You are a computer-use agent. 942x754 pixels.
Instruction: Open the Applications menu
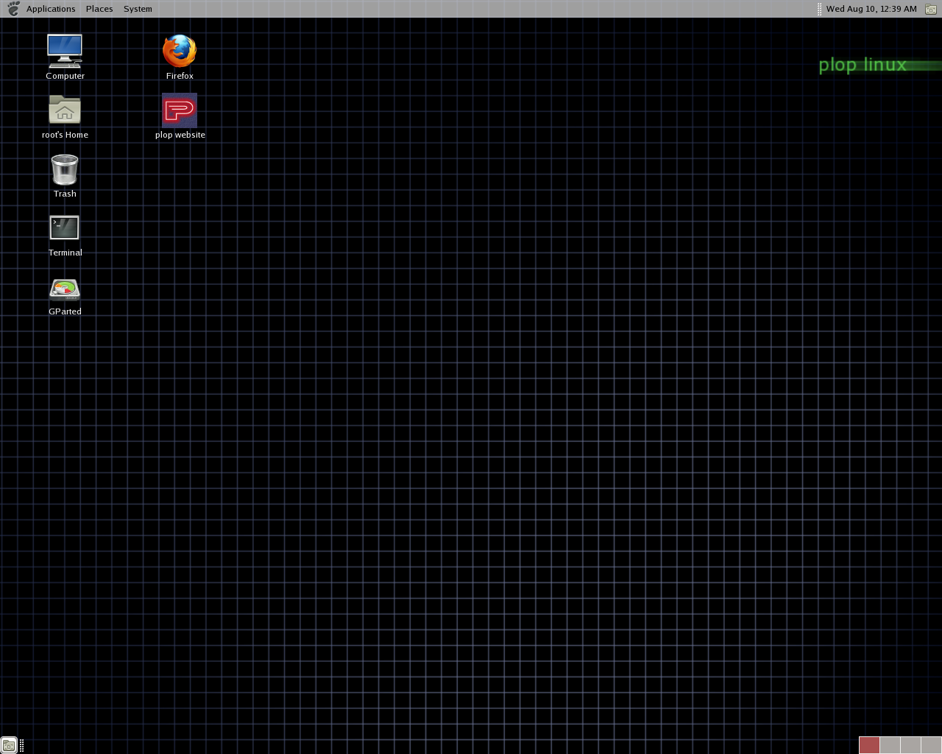(x=51, y=9)
